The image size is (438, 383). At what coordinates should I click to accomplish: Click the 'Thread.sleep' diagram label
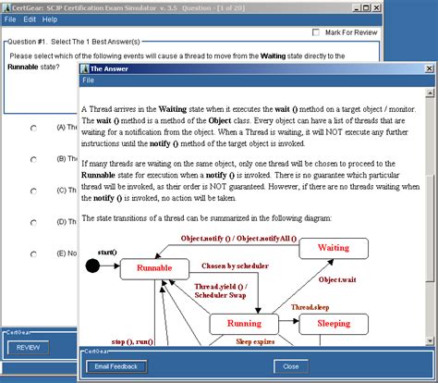click(x=310, y=307)
